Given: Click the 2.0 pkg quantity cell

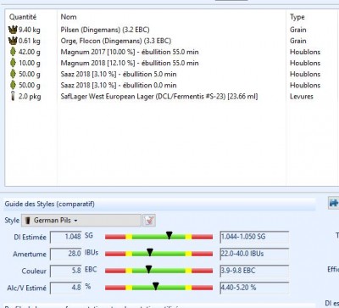Looking at the screenshot, I should pyautogui.click(x=30, y=97).
